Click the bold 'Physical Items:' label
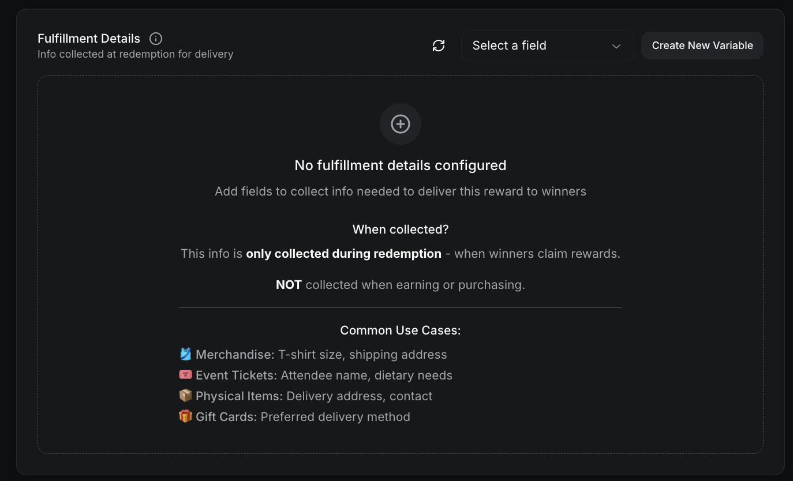The height and width of the screenshot is (481, 793). point(239,396)
